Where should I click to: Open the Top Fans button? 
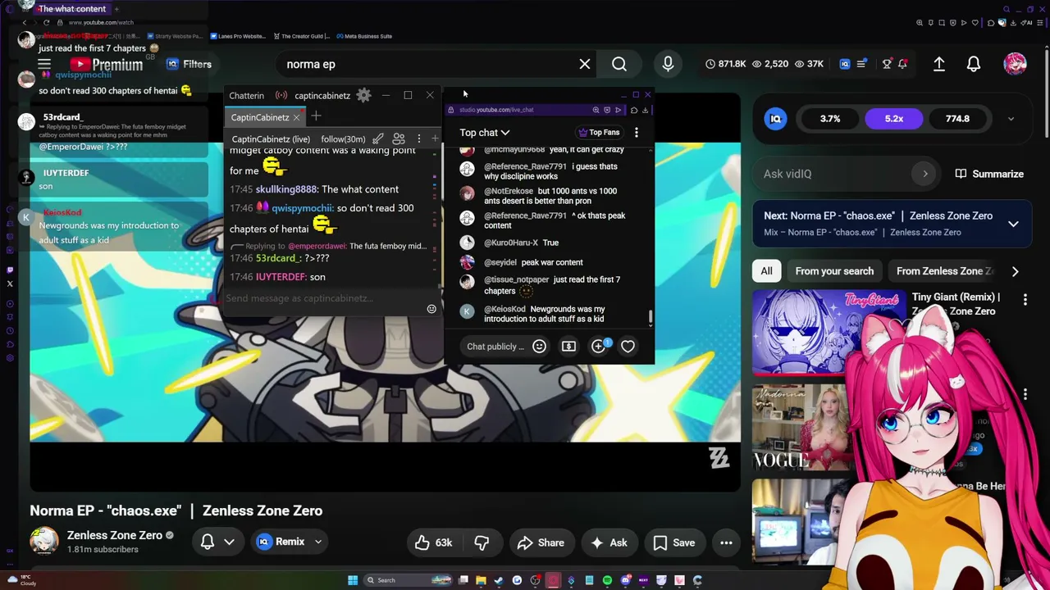(599, 132)
